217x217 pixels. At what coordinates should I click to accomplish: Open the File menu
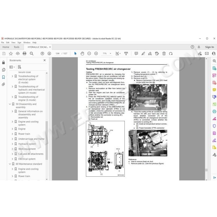[x=2, y=42]
